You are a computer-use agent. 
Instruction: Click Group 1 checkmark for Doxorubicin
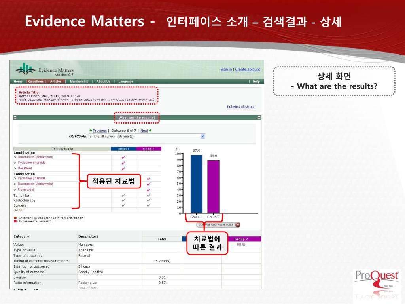tap(123, 157)
